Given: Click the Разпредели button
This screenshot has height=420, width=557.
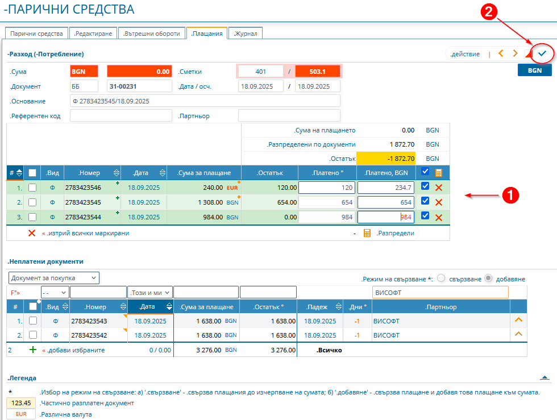Looking at the screenshot, I should coord(389,233).
